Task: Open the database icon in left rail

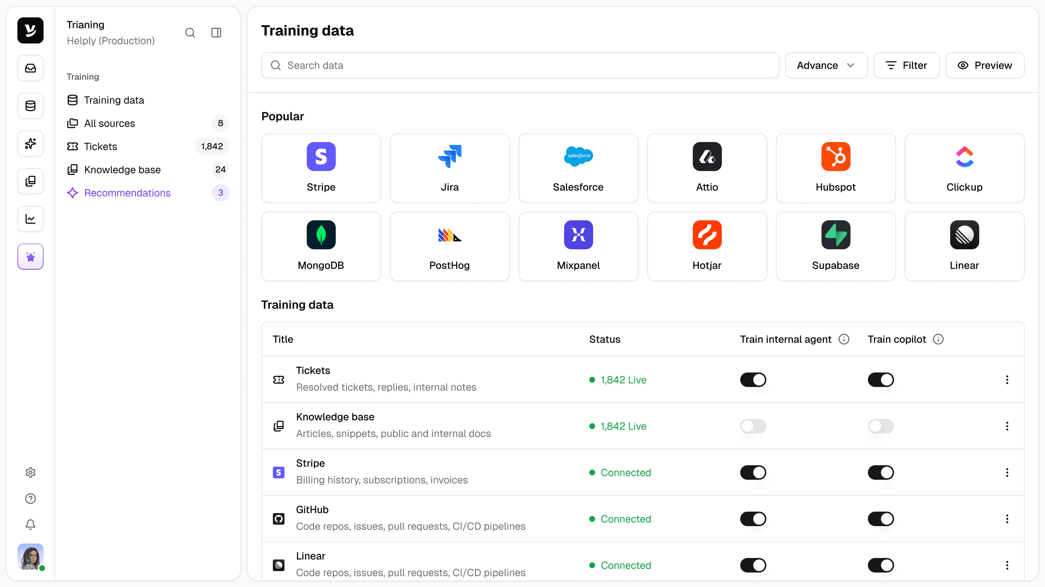Action: (x=30, y=106)
